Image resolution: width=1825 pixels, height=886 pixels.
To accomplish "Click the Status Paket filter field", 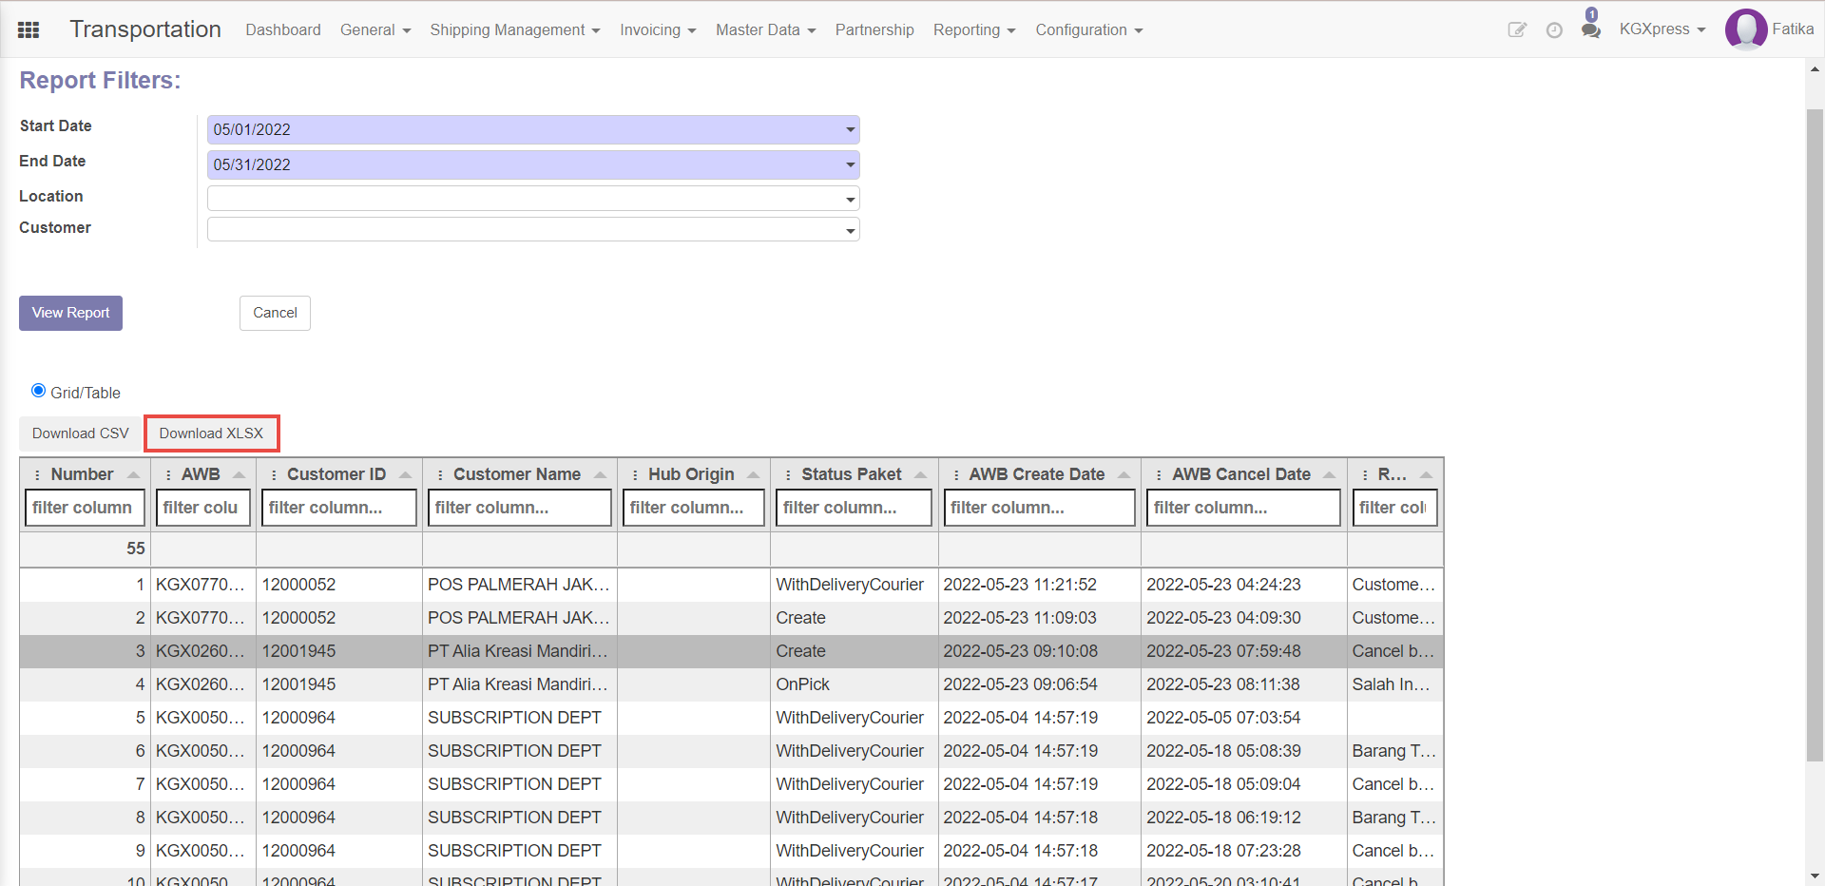I will tap(854, 508).
